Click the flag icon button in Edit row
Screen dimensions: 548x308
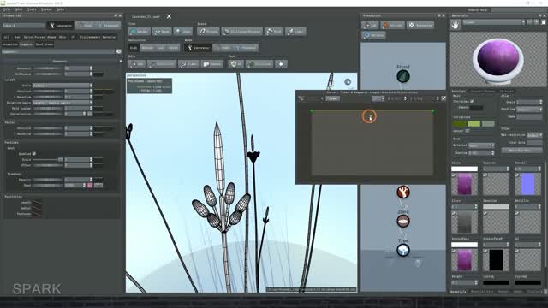click(212, 64)
